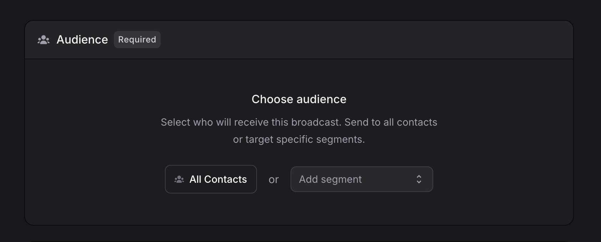601x242 pixels.
Task: Click the up-down arrows inside the segment picker
Action: (419, 179)
